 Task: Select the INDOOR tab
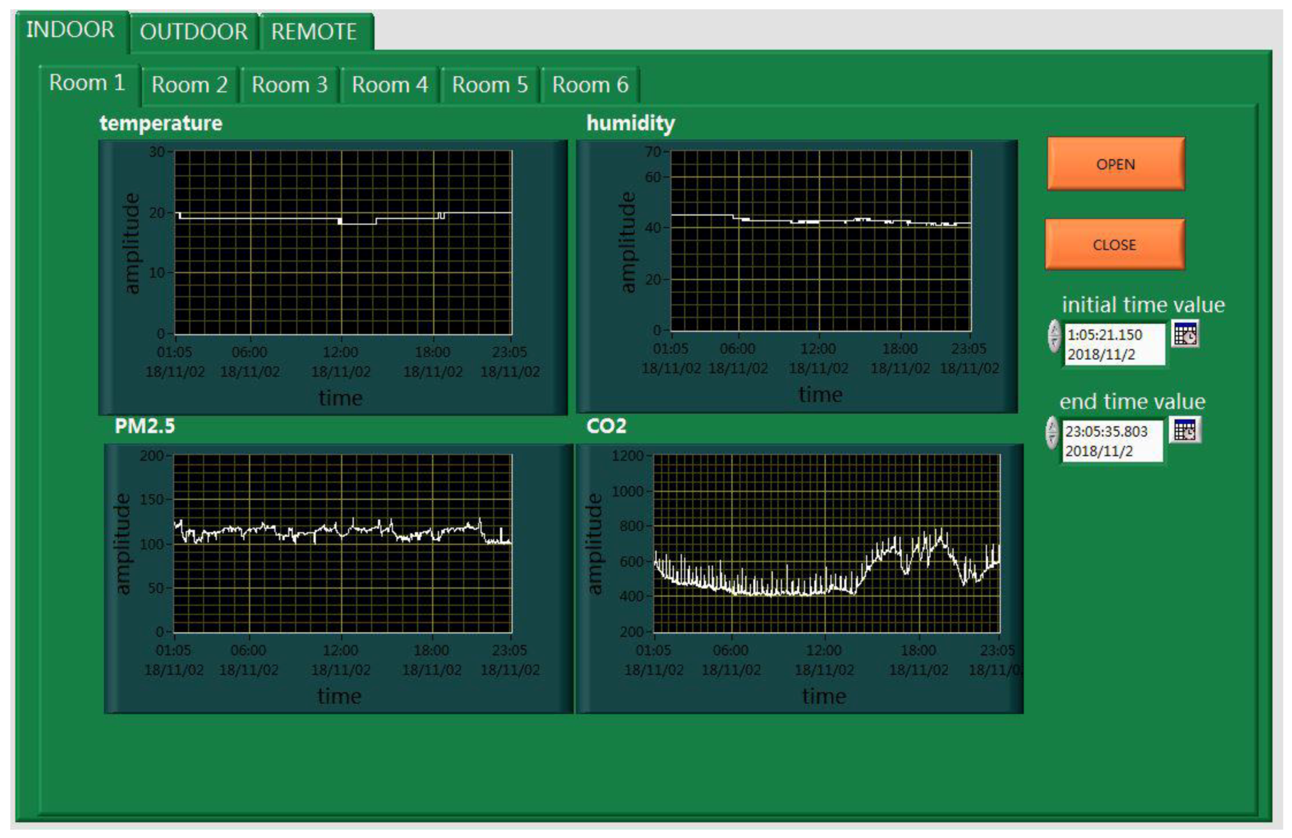click(x=70, y=29)
